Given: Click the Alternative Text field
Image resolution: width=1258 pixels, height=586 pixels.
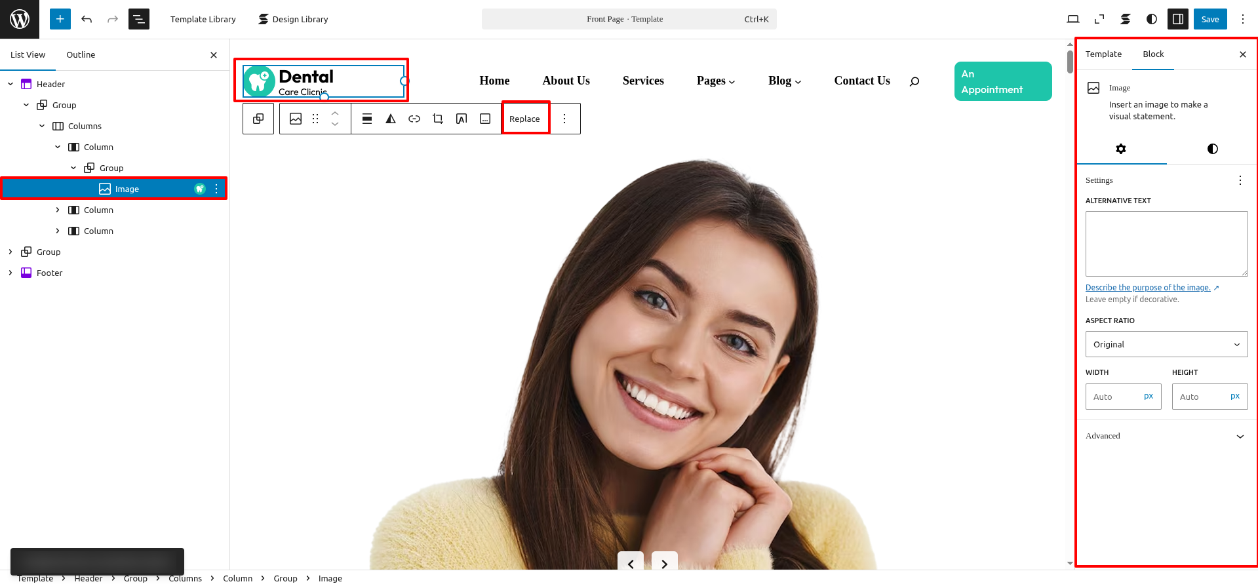Looking at the screenshot, I should click(1166, 243).
